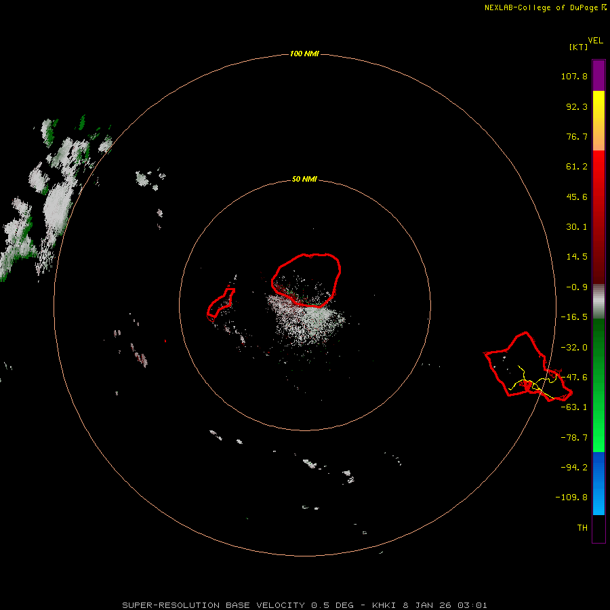
Task: Click the -0.9 velocity scale value
Action: [577, 287]
